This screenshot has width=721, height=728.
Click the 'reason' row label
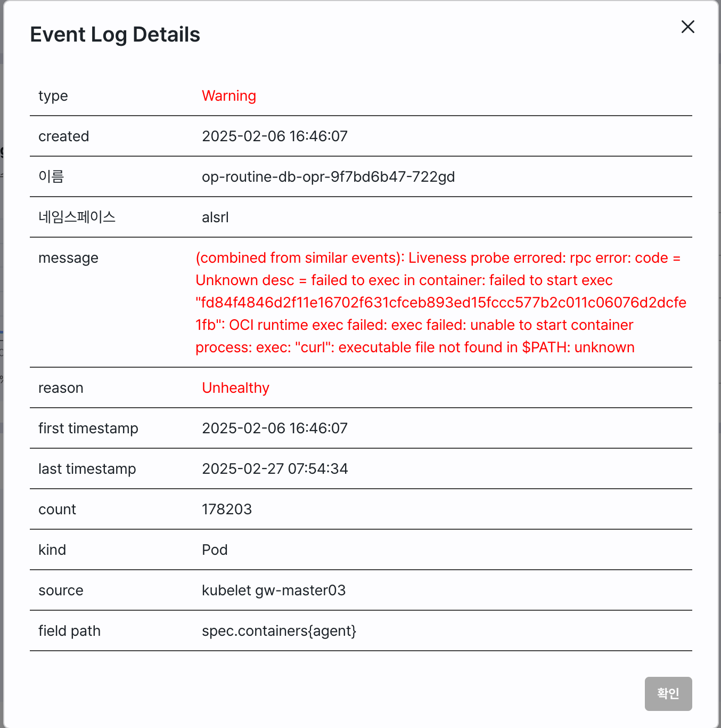61,388
